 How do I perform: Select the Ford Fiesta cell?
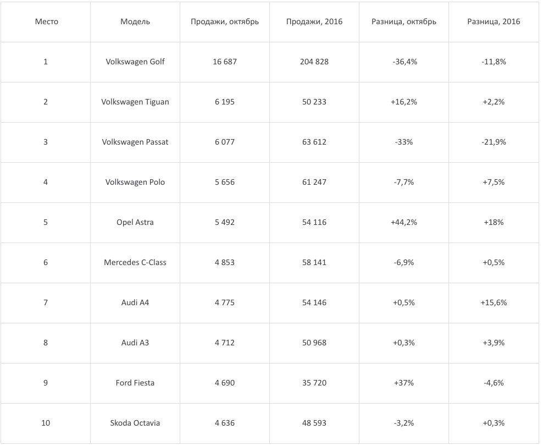[135, 383]
